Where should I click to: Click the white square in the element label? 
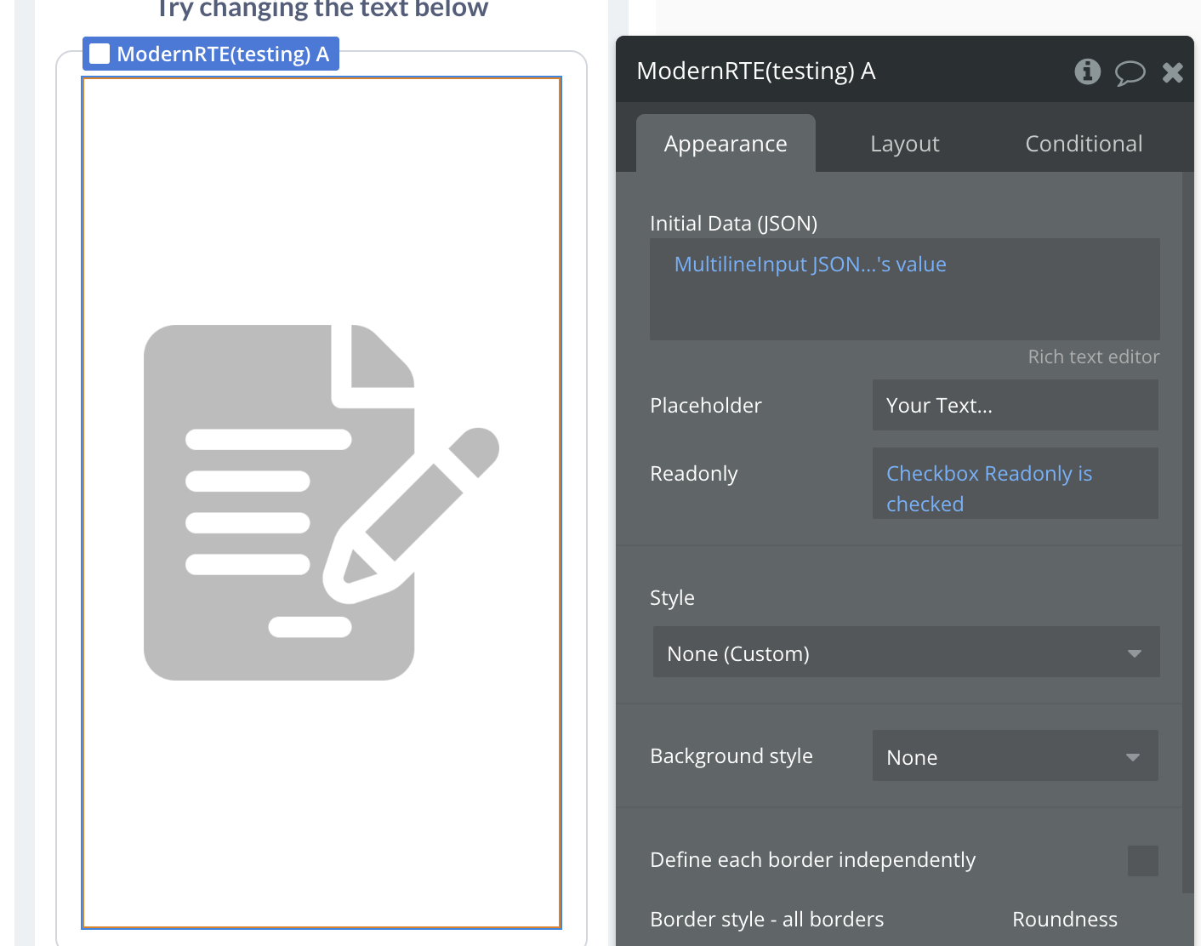coord(100,54)
